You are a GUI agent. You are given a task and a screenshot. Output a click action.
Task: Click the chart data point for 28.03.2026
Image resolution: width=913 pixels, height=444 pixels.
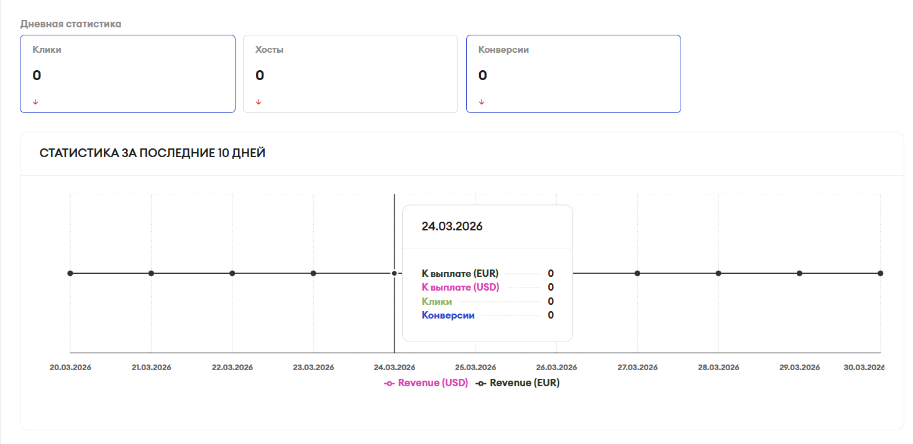tap(718, 273)
